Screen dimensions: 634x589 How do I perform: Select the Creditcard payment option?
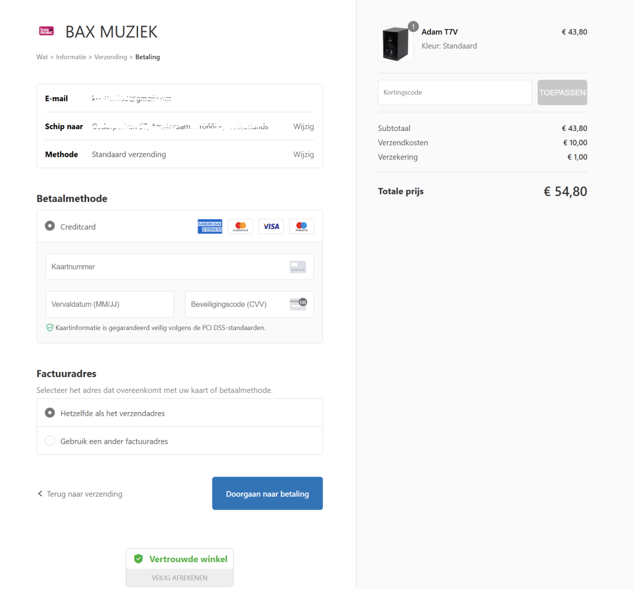click(50, 226)
